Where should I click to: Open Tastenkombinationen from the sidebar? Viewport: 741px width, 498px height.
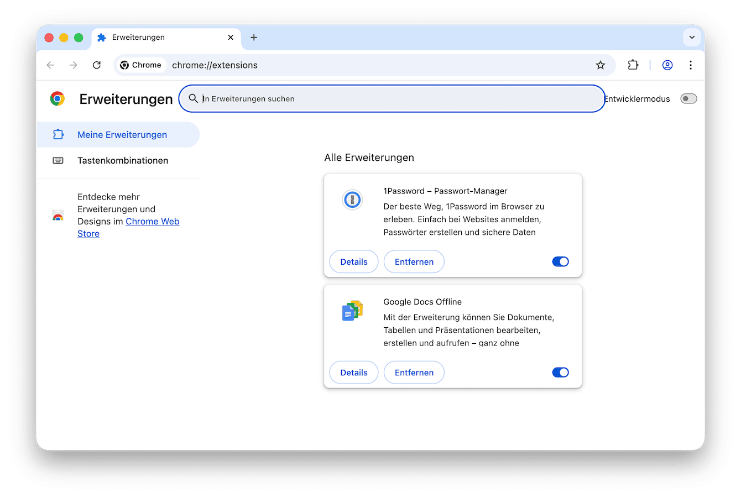123,160
